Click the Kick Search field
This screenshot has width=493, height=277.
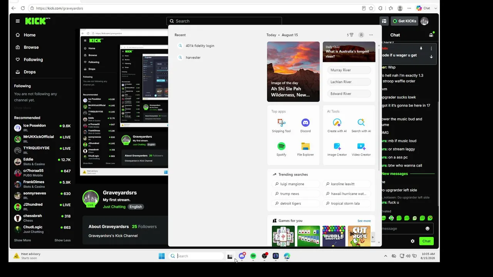pos(224,21)
